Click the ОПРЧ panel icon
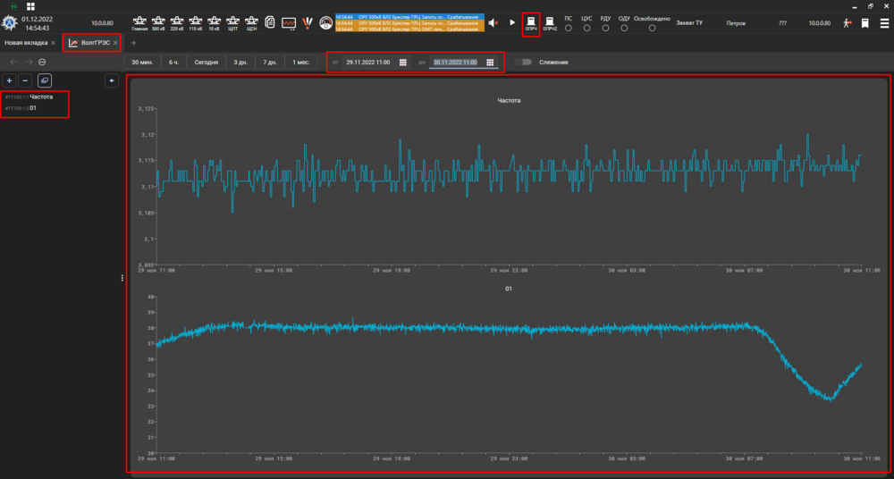The image size is (894, 479). 531,21
